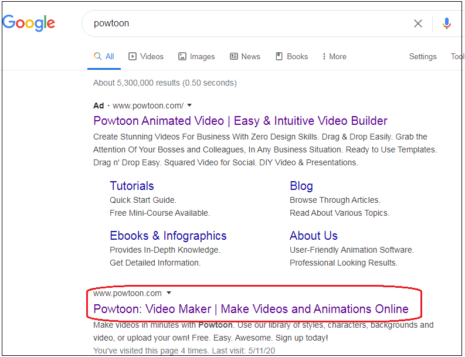Click the magnifier icon in the All tab
465x357 pixels.
[x=97, y=56]
